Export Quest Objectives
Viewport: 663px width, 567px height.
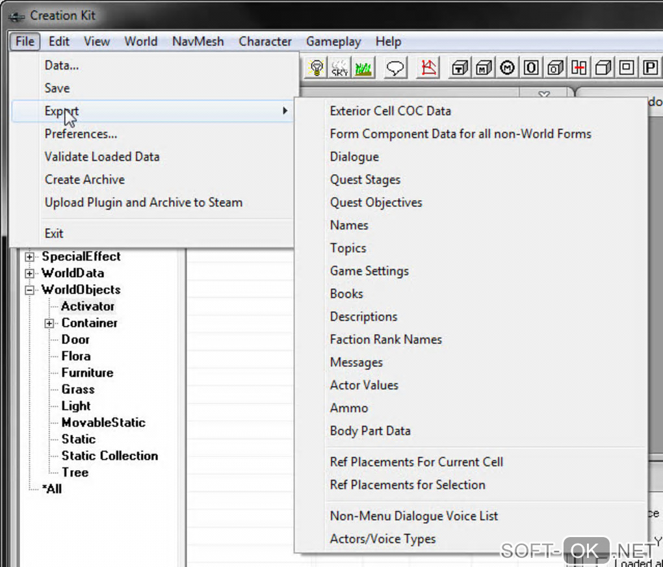click(x=471, y=202)
